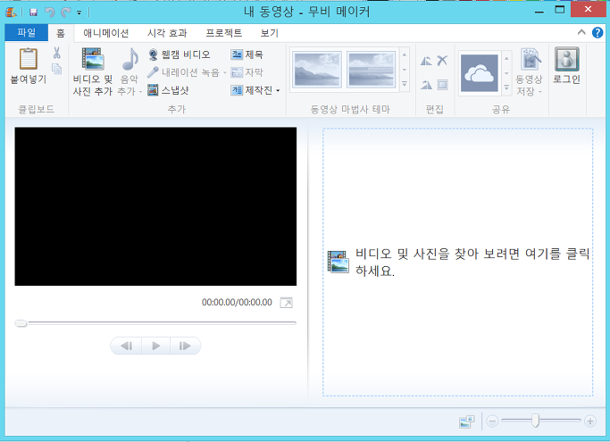Show previous row of AutoMovie themes
This screenshot has width=610, height=442.
(x=405, y=54)
